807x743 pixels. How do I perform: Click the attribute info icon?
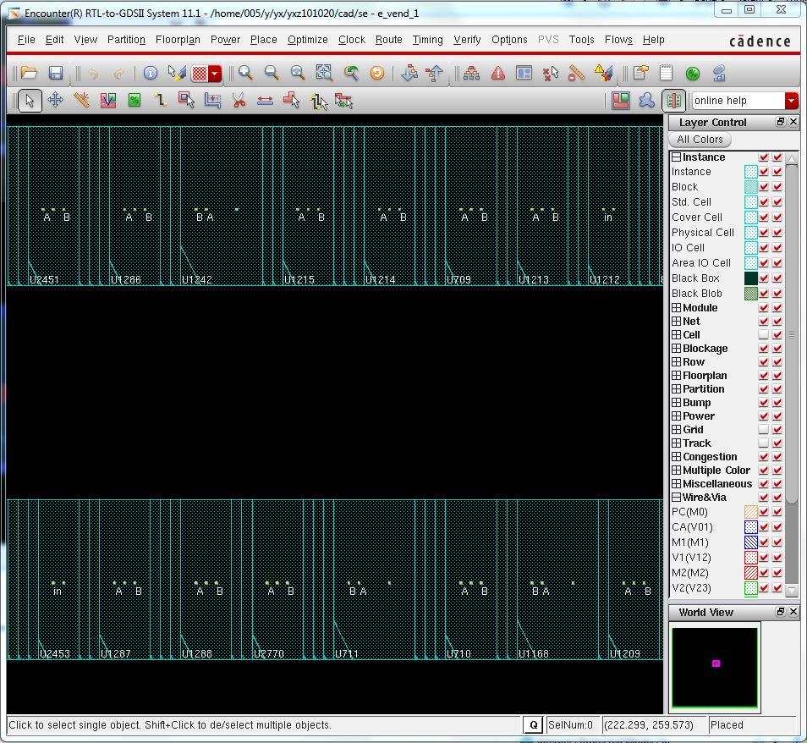(150, 74)
